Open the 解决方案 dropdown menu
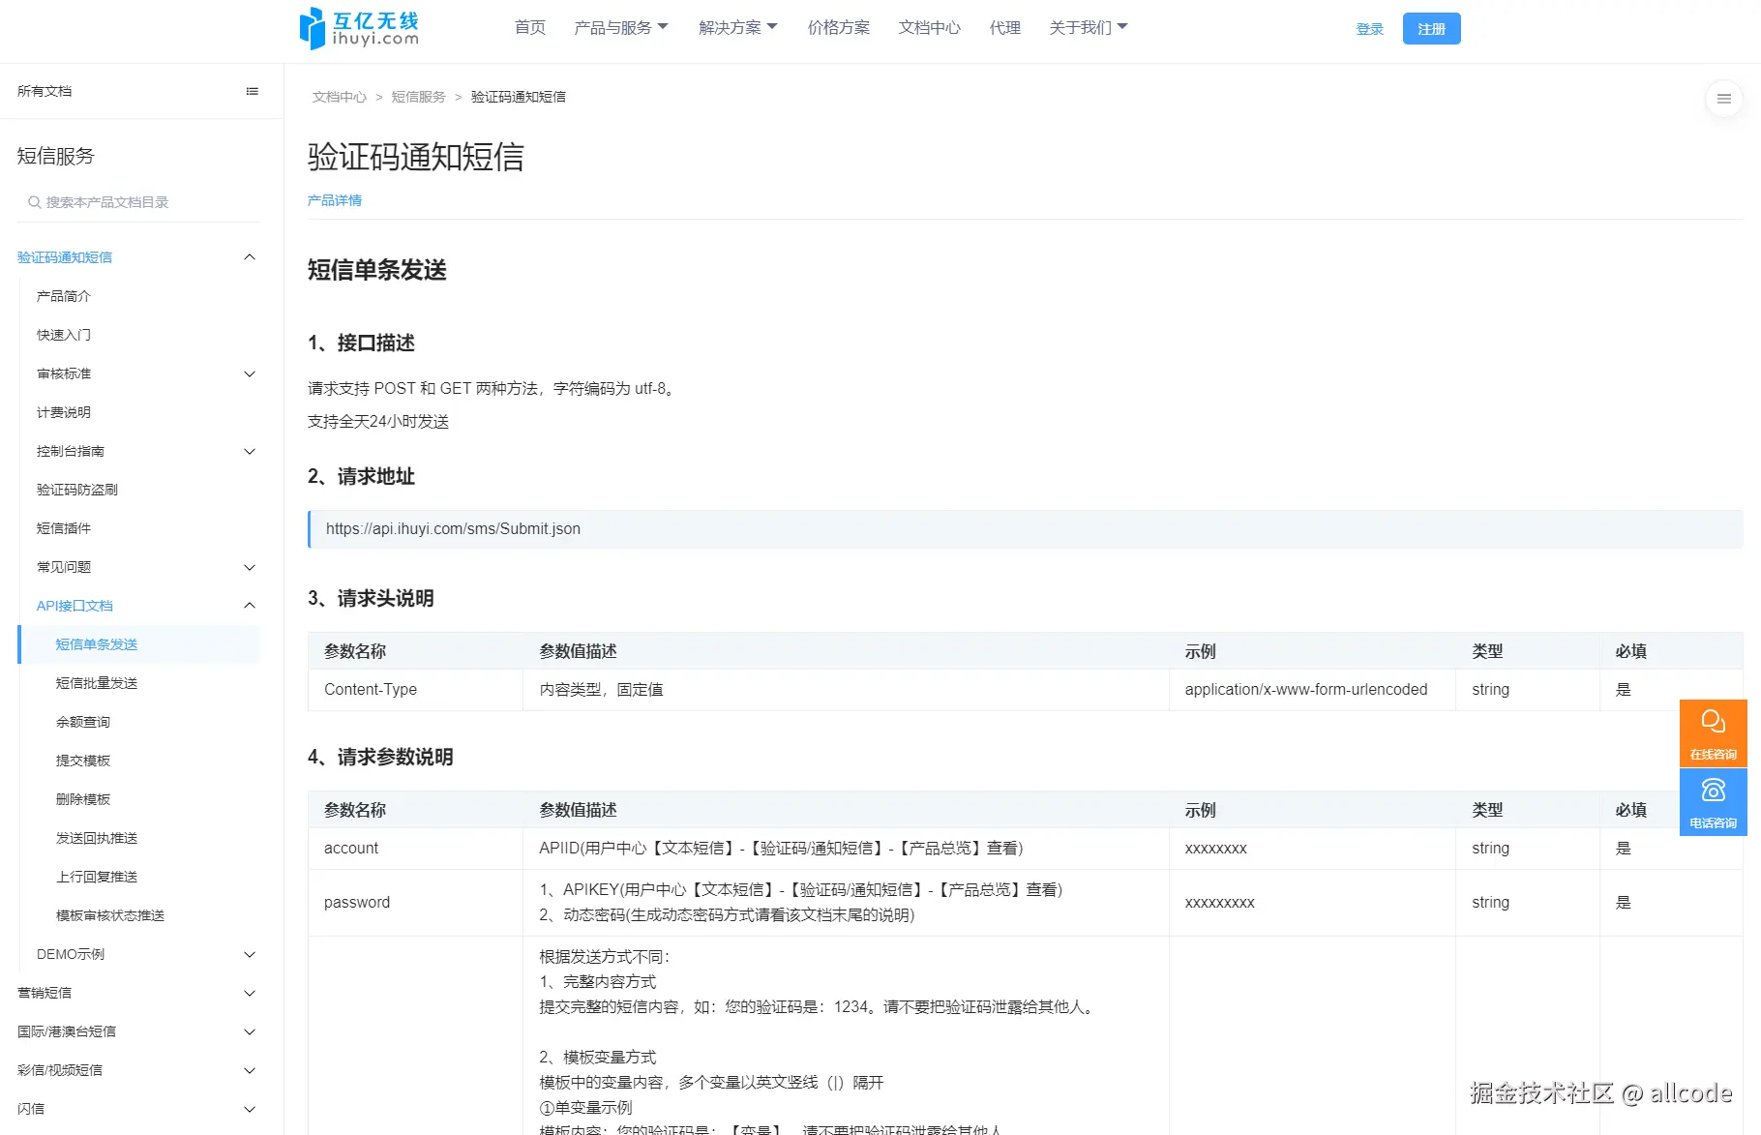 point(738,27)
